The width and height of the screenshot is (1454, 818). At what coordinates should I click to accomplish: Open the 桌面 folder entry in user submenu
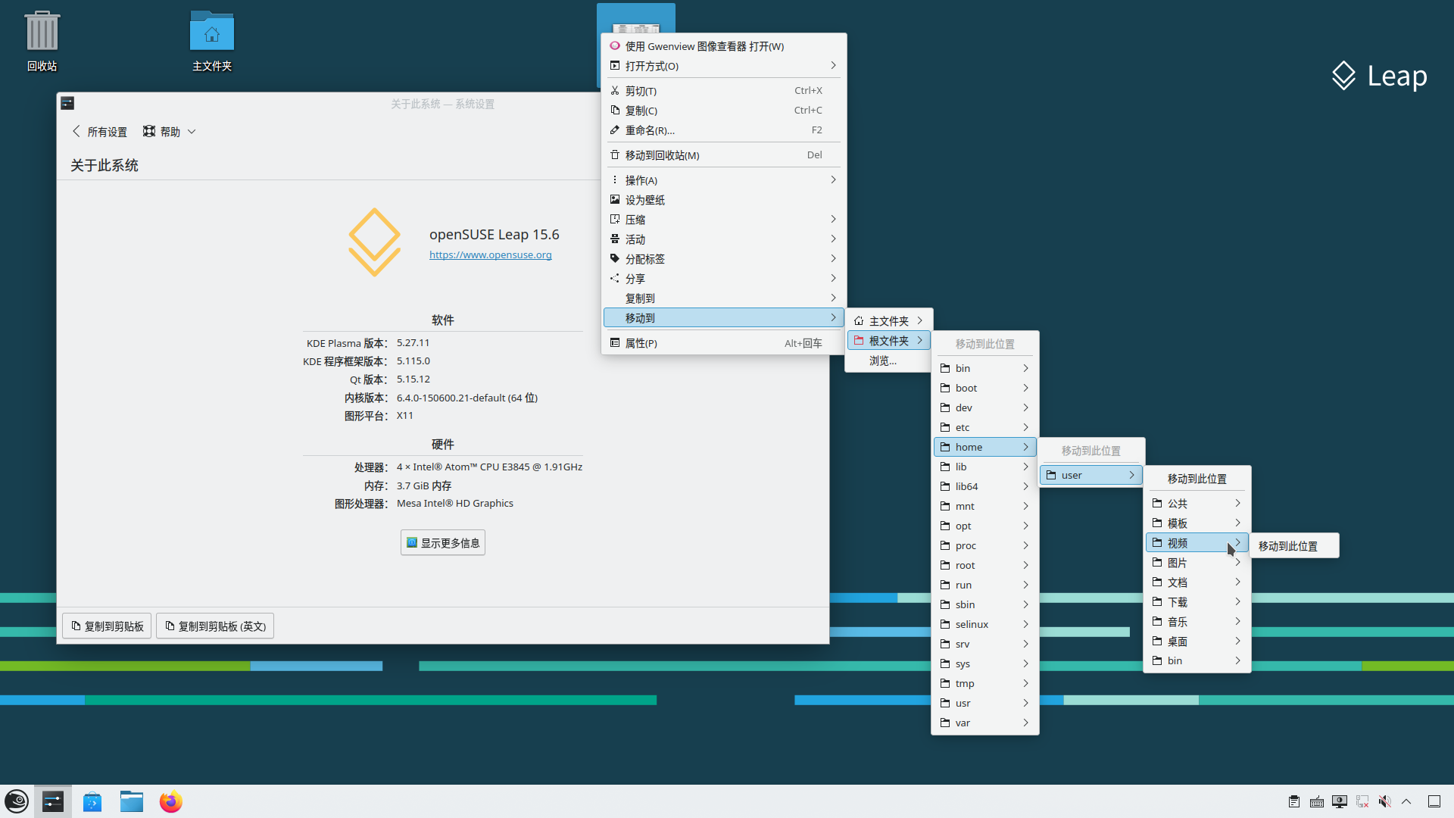pyautogui.click(x=1197, y=642)
